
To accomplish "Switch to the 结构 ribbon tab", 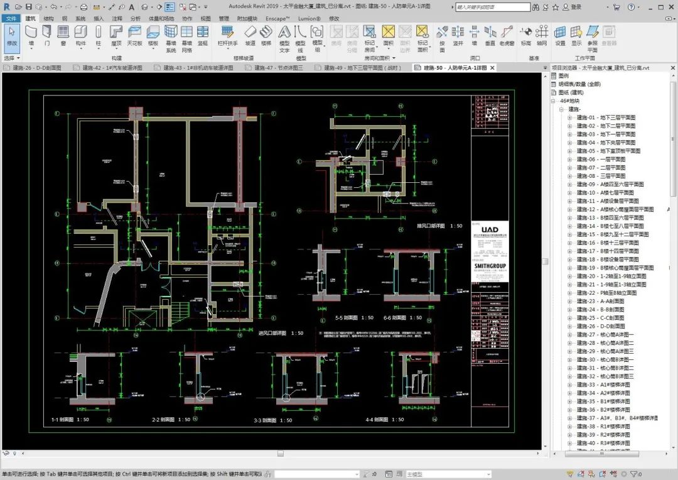I will [48, 18].
